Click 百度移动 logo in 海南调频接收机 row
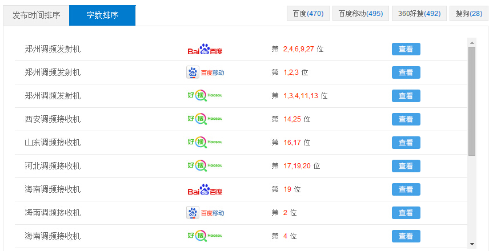The height and width of the screenshot is (251, 489). (205, 213)
